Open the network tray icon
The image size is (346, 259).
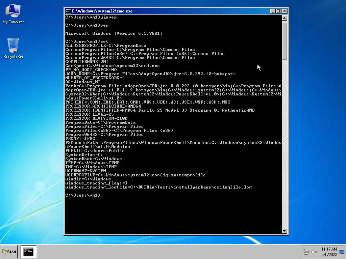tap(305, 252)
